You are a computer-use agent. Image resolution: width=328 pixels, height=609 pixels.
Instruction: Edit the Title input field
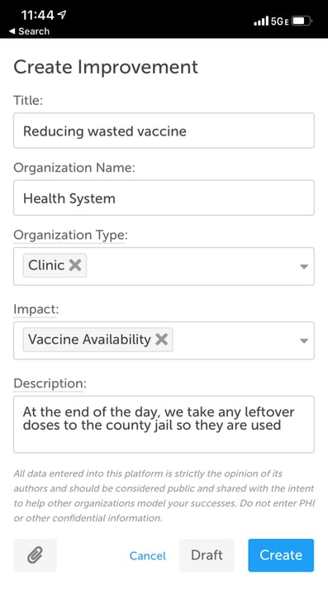[x=164, y=131]
